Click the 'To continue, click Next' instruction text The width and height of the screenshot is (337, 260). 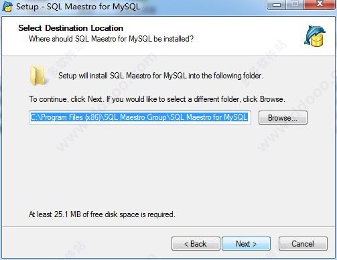157,99
